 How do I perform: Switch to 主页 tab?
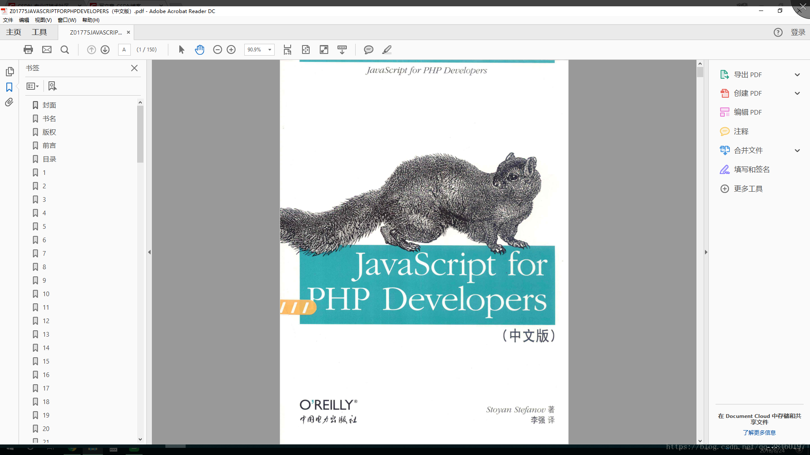13,32
